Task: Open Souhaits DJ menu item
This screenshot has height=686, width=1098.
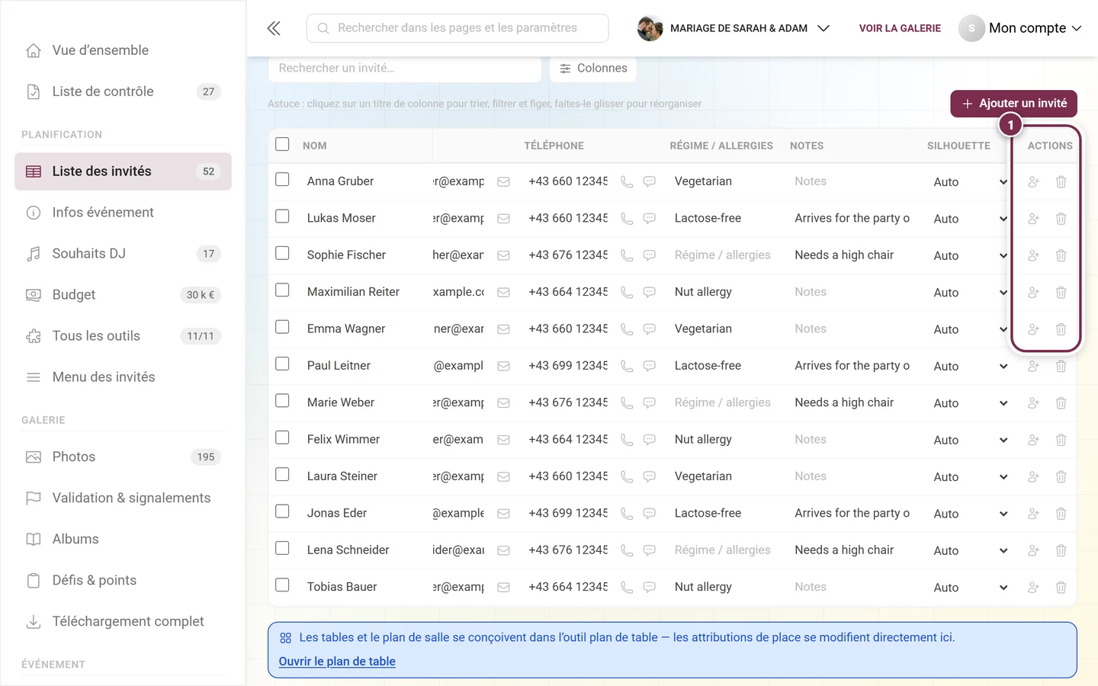Action: click(123, 254)
